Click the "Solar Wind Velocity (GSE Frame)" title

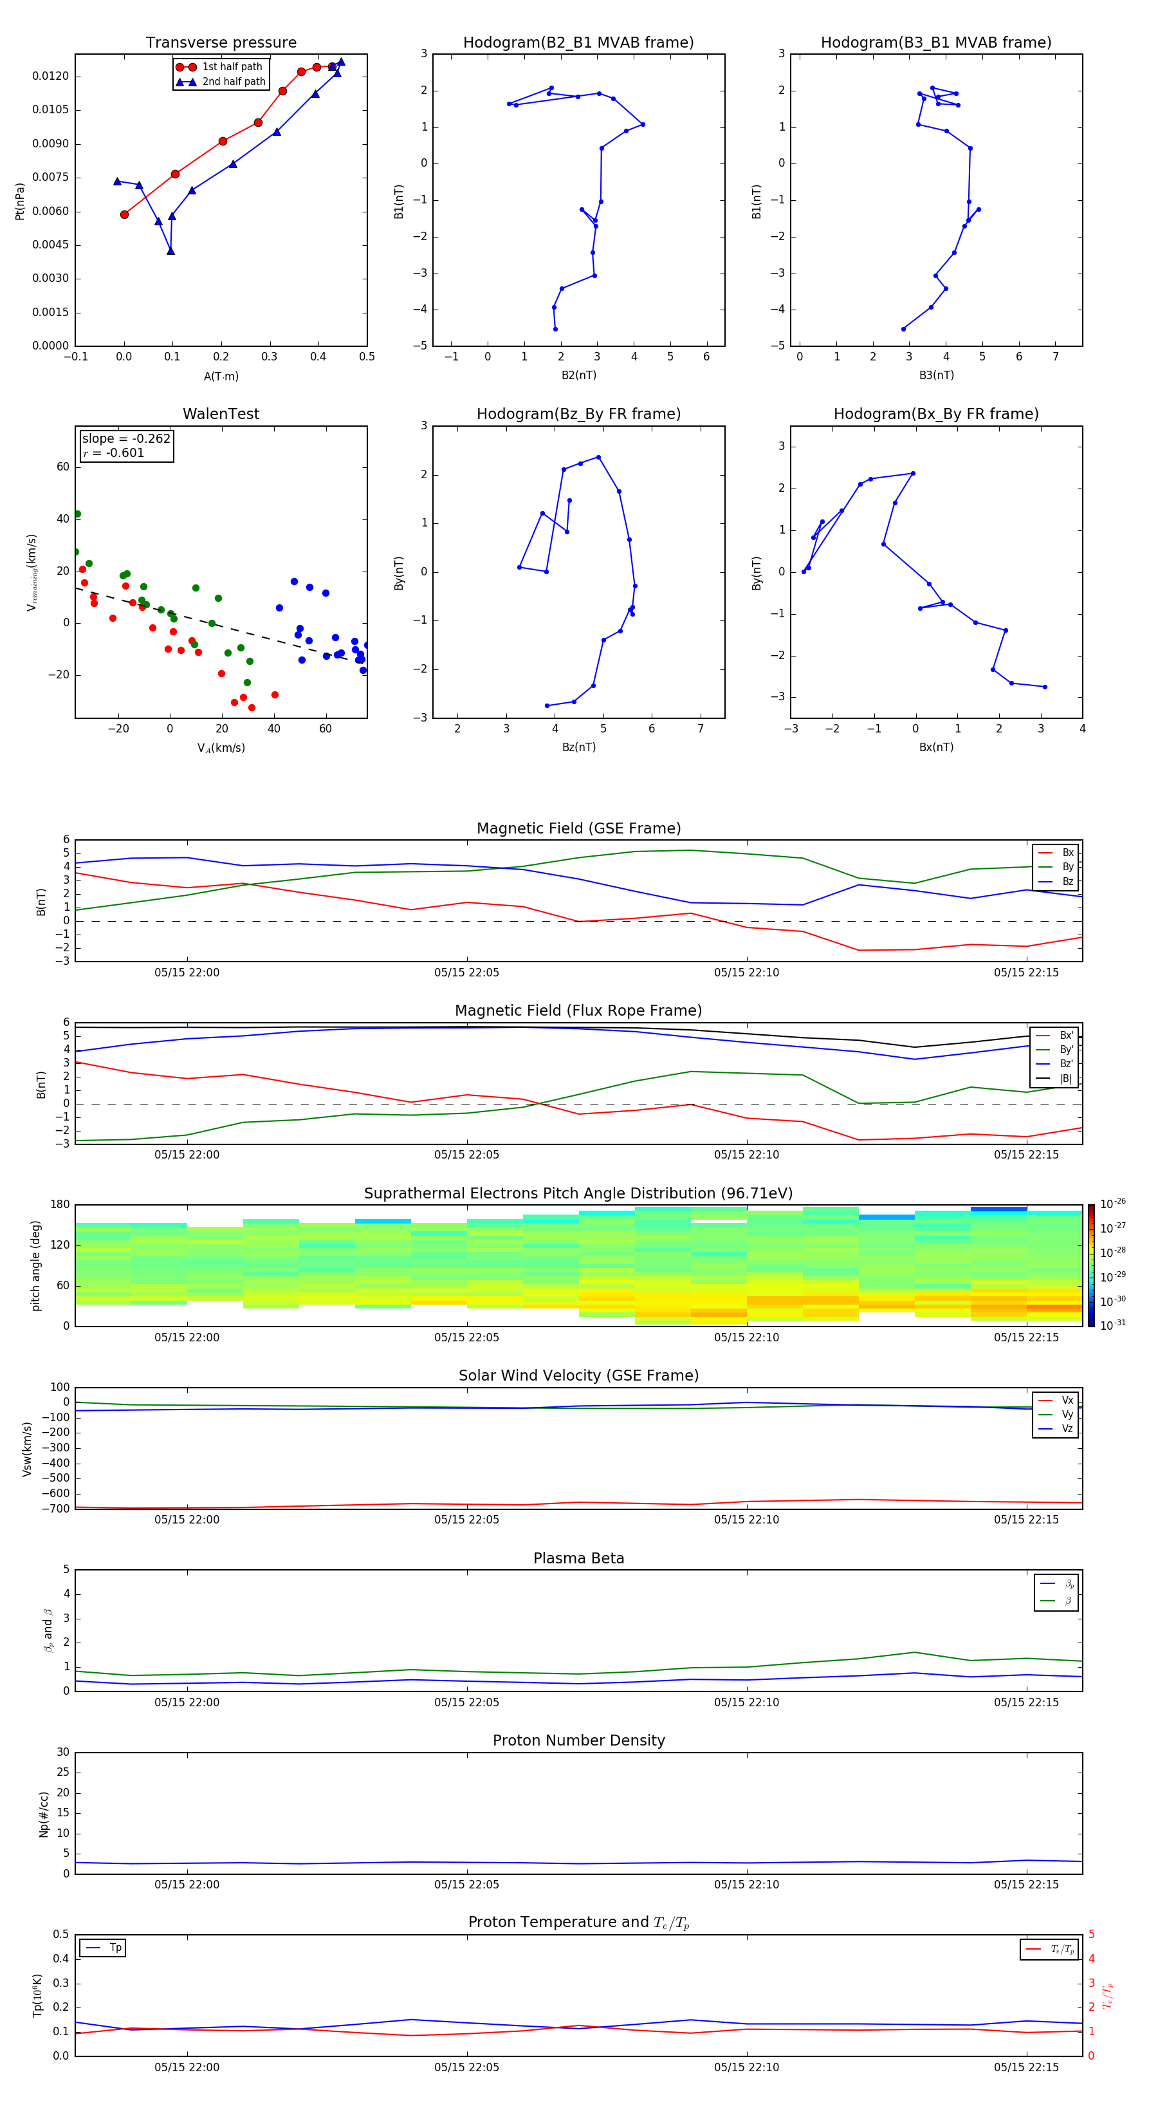click(x=578, y=1375)
